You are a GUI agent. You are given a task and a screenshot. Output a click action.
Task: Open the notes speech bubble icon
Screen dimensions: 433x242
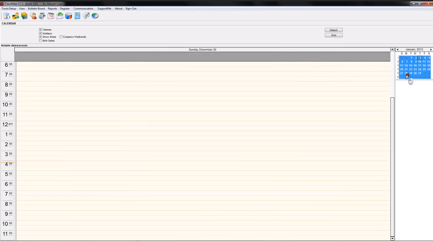[86, 16]
